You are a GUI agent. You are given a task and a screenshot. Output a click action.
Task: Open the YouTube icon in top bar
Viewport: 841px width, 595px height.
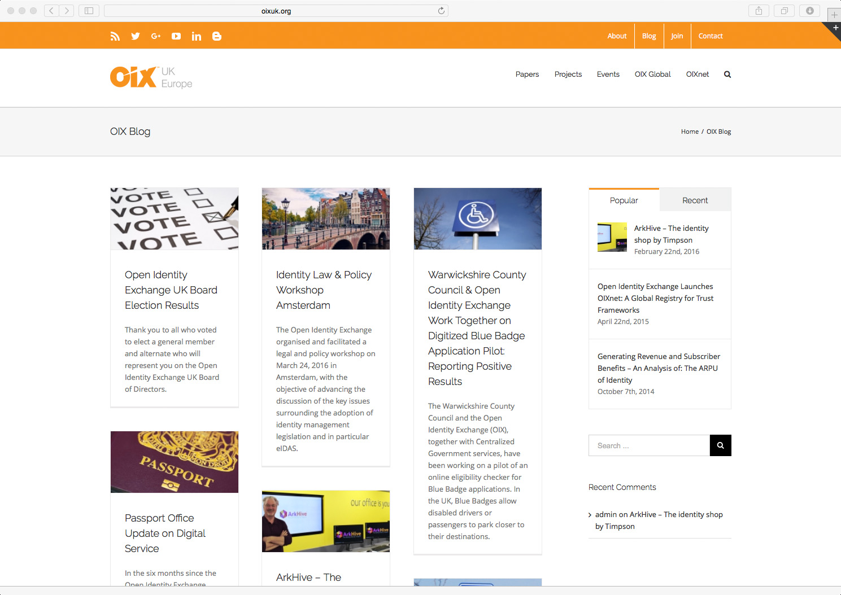pos(176,36)
